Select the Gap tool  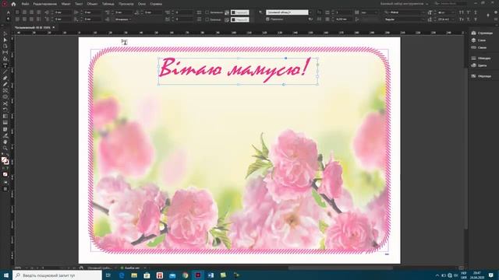(5, 53)
